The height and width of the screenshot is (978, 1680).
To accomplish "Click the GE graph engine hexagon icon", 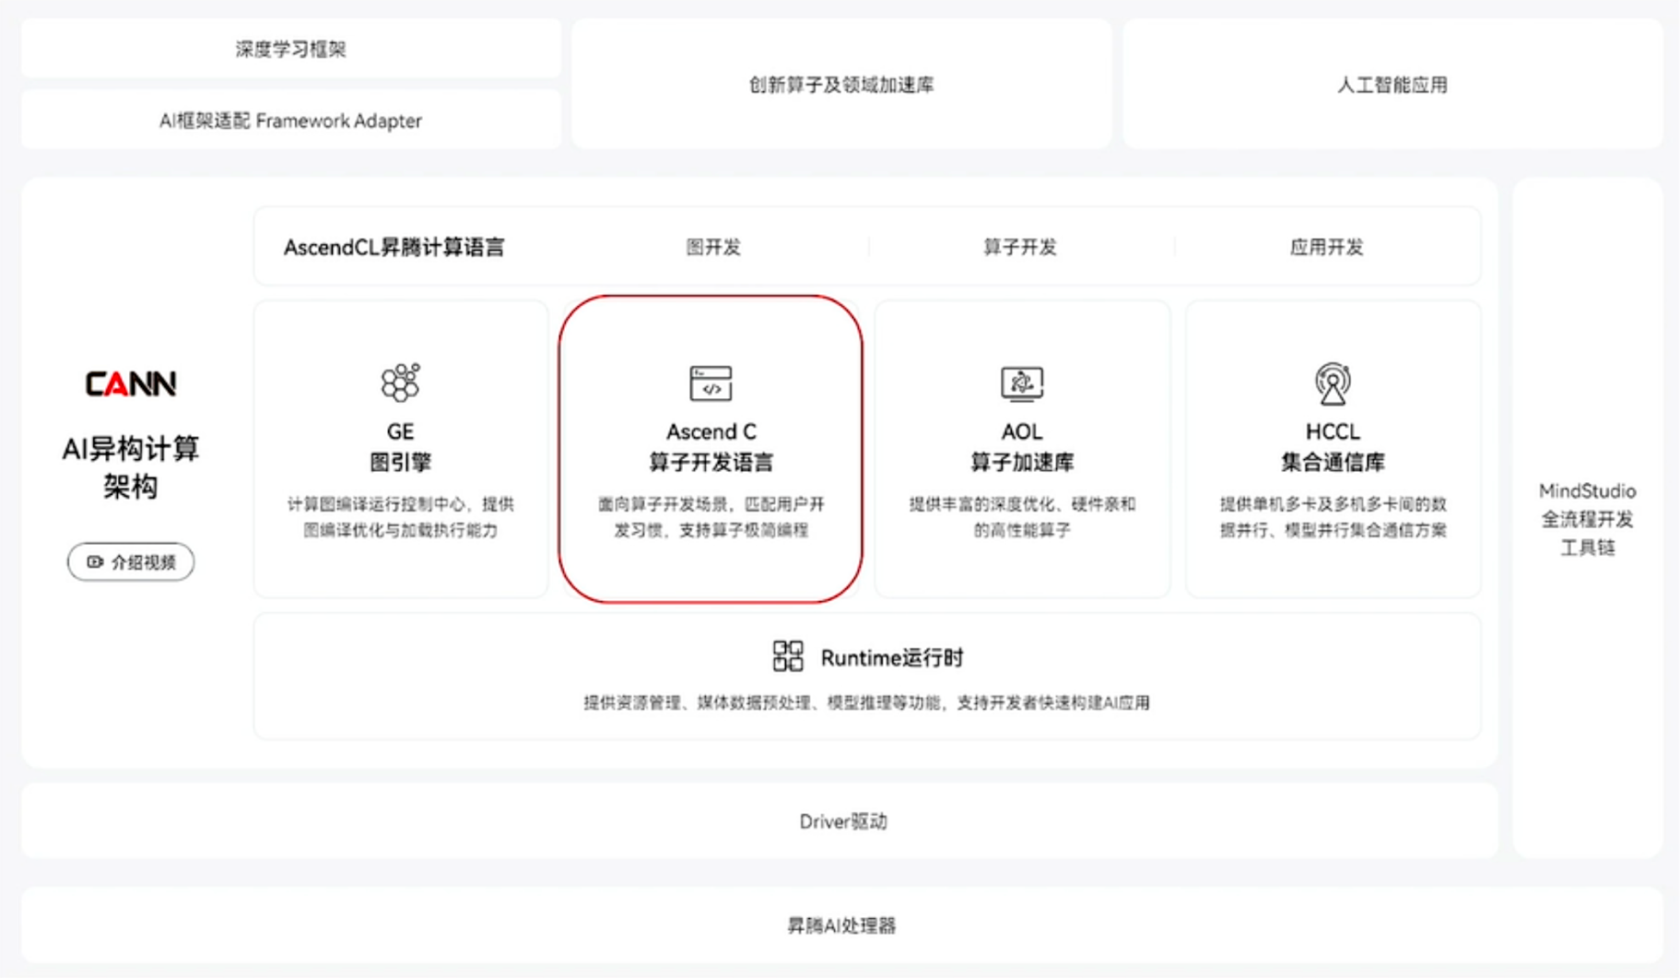I will click(400, 382).
